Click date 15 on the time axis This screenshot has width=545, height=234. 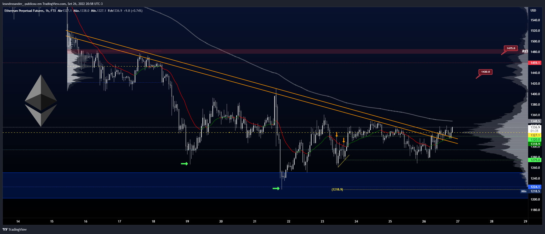[52, 221]
